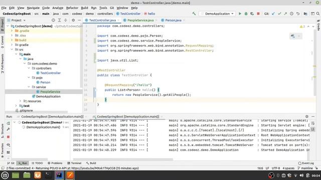Click the warnings indicator in editor corner

pyautogui.click(x=302, y=26)
